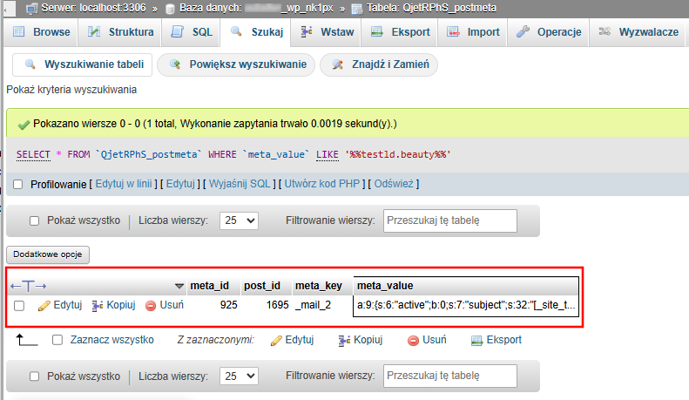Switch to the Import tab
The image size is (689, 400).
[472, 32]
